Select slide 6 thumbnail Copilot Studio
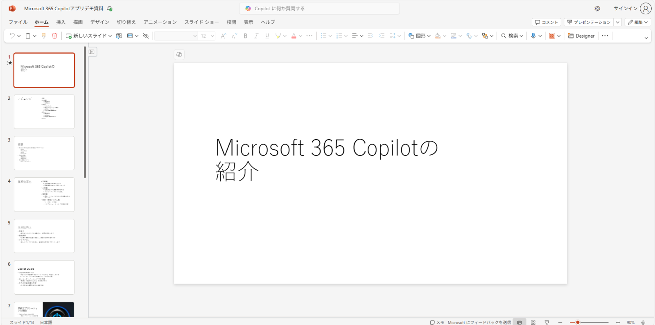Image resolution: width=655 pixels, height=325 pixels. (x=44, y=278)
